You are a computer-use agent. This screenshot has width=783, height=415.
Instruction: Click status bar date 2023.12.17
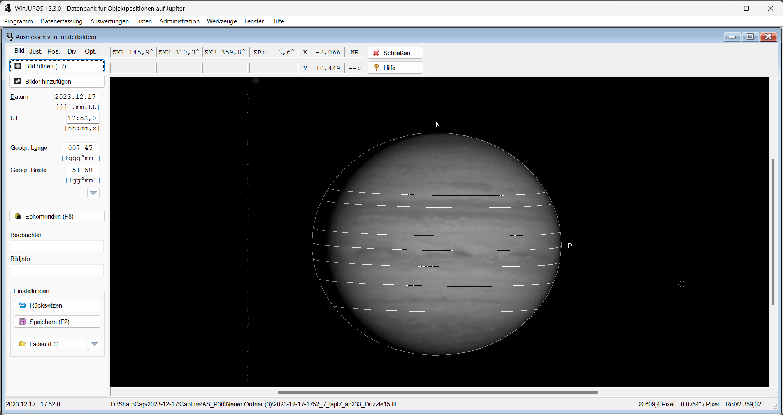[21, 404]
